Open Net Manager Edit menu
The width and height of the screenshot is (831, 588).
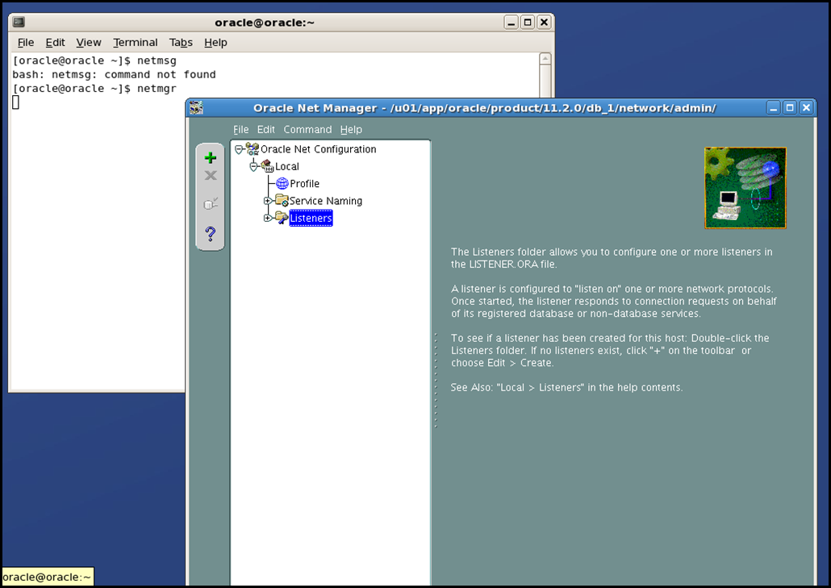point(266,129)
